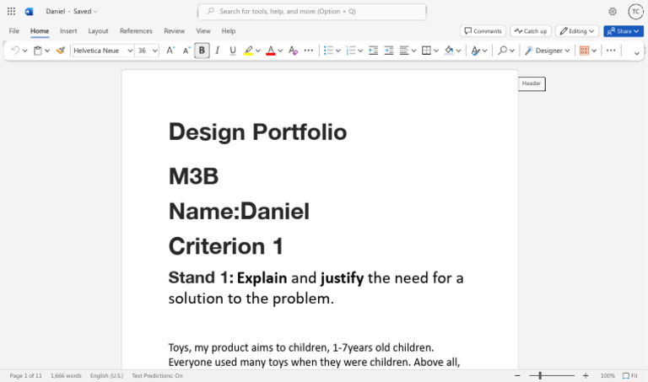This screenshot has width=648, height=382.
Task: Click Decrease Indent icon
Action: [373, 51]
